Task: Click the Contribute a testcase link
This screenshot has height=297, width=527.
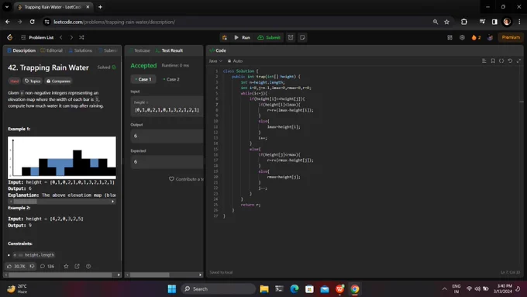Action: [186, 179]
